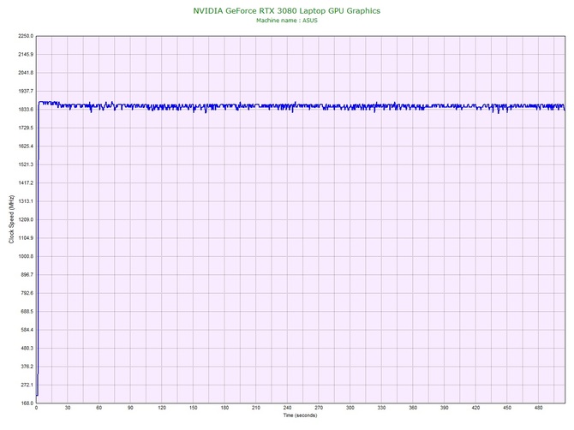Click the 330 seconds x-axis tick label
This screenshot has height=430, width=574.
click(x=381, y=408)
